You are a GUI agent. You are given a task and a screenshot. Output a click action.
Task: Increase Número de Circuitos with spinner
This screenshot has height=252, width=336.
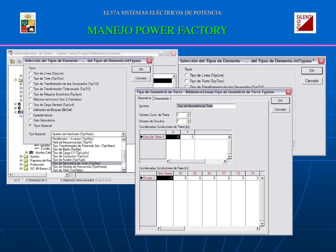pos(189,120)
